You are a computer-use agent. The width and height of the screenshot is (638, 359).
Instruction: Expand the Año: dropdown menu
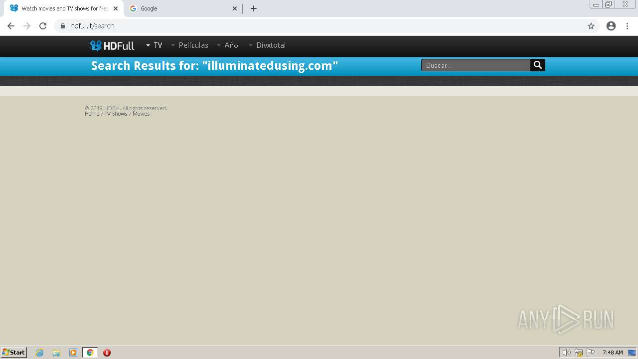click(x=228, y=45)
